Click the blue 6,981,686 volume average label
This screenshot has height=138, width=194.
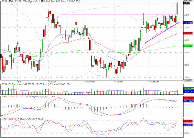(189, 91)
